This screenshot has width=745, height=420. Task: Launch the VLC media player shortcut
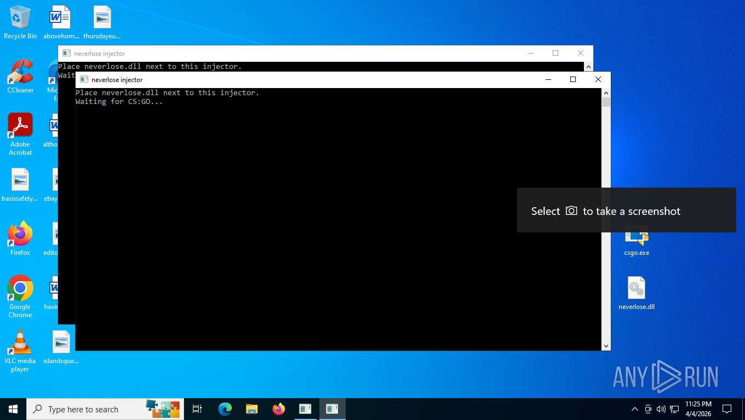click(20, 351)
